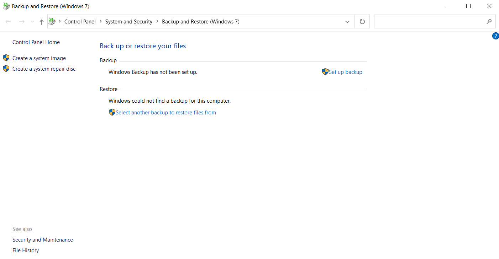Click the shield beside Create a system image
The image size is (499, 259).
(6, 58)
